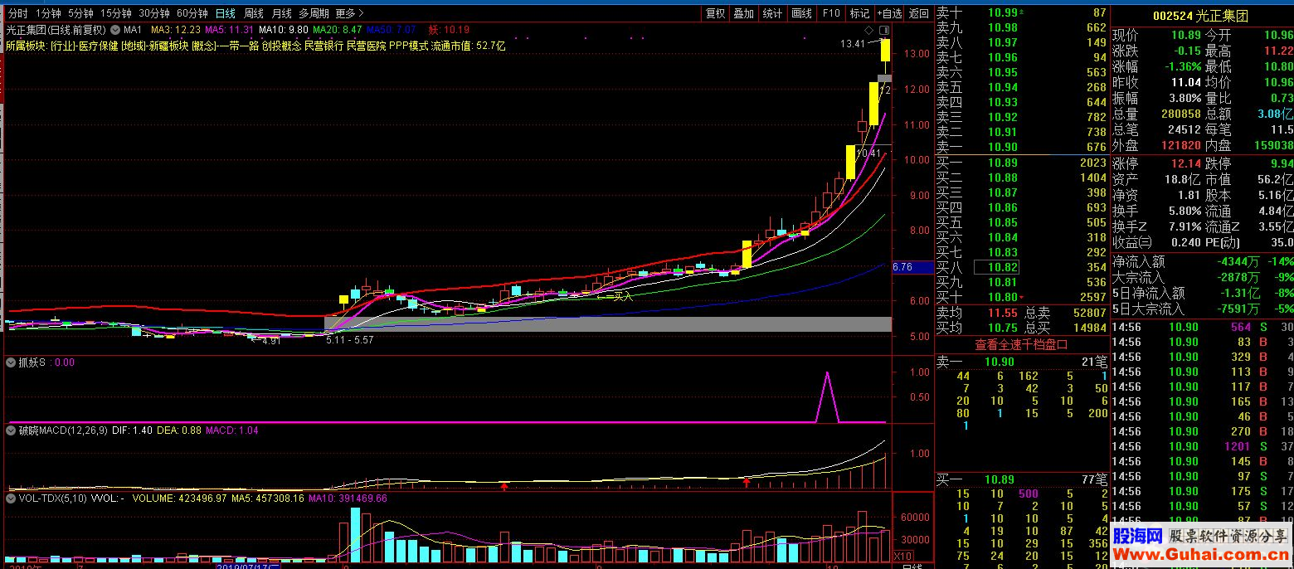Click the 返回 back button

[918, 13]
